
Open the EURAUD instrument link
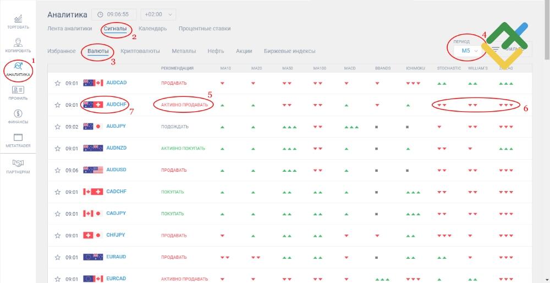(x=116, y=257)
